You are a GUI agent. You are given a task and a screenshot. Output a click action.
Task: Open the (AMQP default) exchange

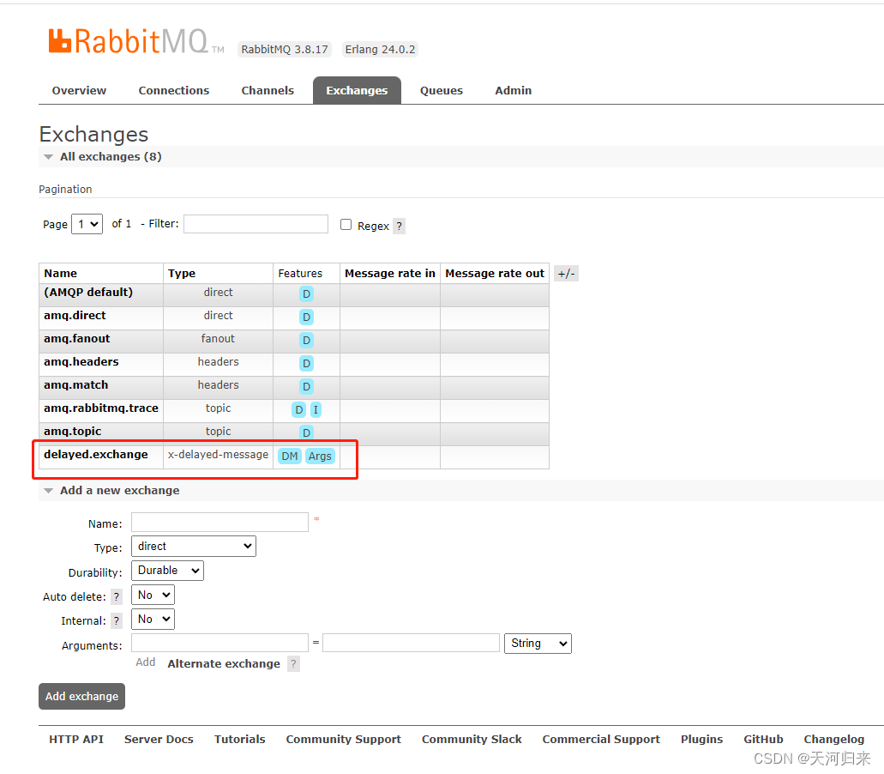[88, 293]
